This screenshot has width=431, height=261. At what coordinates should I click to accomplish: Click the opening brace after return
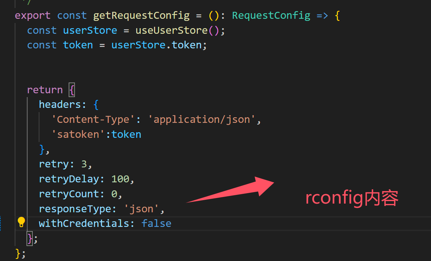pyautogui.click(x=71, y=90)
